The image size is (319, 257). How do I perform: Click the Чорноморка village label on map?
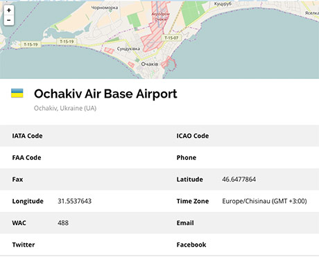coord(105,8)
